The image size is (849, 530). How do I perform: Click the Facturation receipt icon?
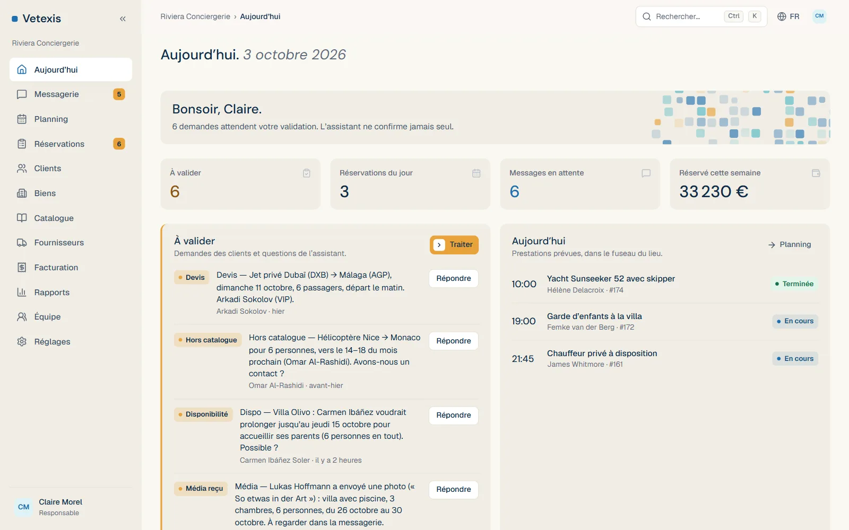point(22,268)
